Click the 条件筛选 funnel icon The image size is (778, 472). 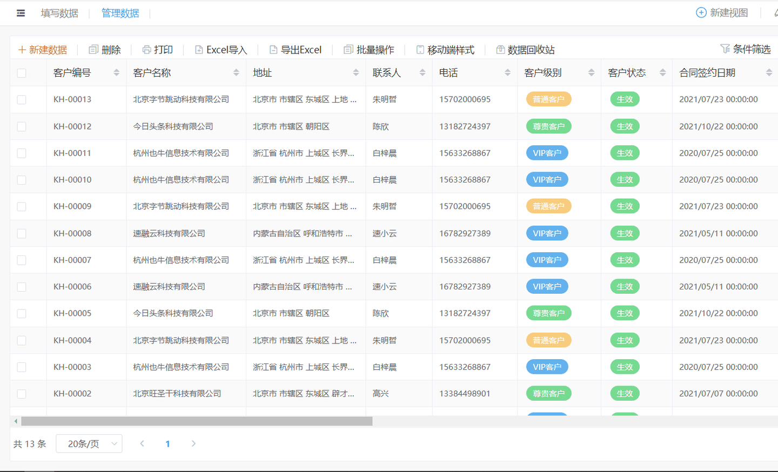(725, 49)
